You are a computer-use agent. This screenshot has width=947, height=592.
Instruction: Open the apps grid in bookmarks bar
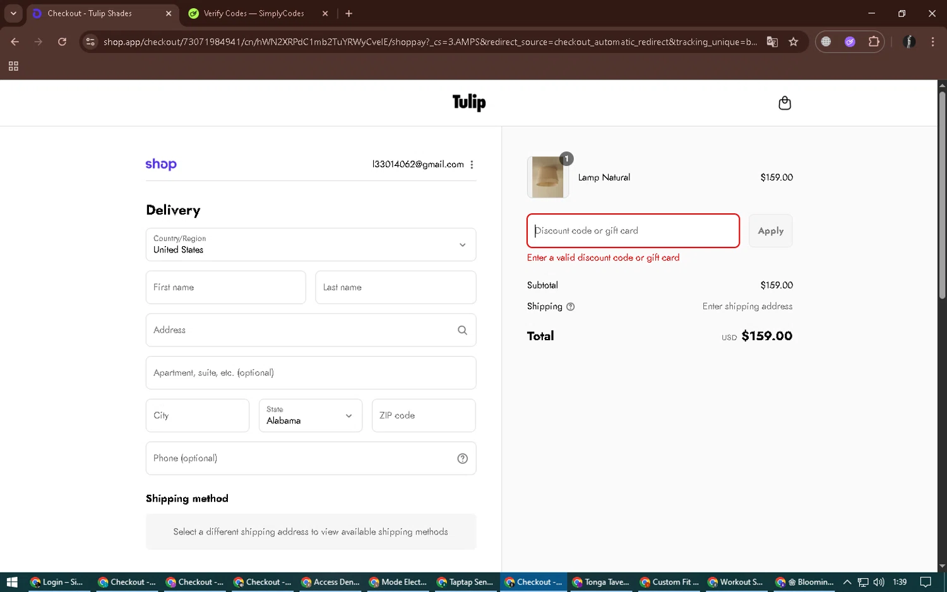[13, 66]
